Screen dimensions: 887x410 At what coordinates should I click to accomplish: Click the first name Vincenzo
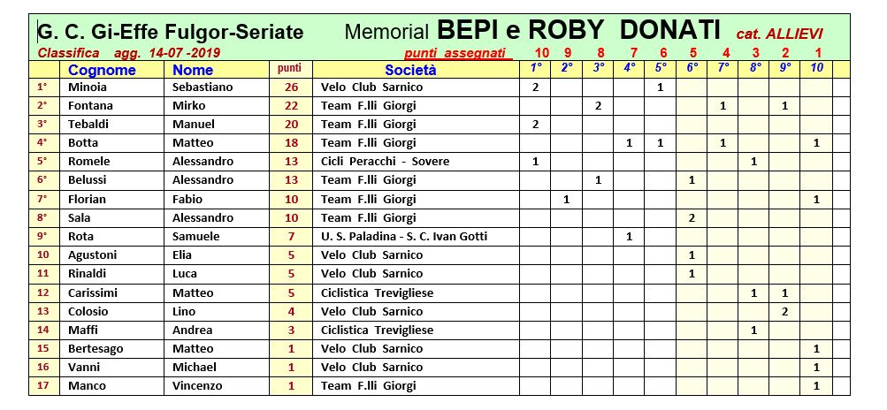(x=198, y=385)
